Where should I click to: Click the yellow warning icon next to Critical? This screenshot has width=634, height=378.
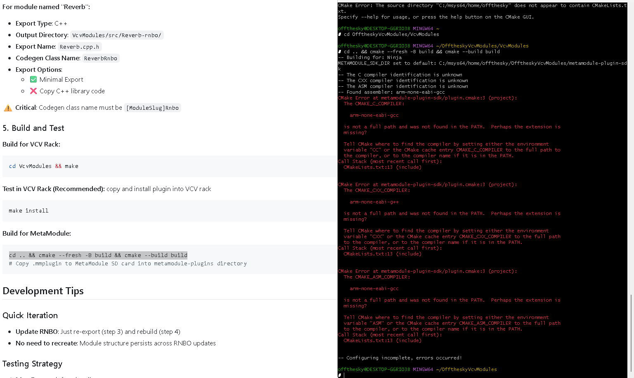pyautogui.click(x=8, y=108)
